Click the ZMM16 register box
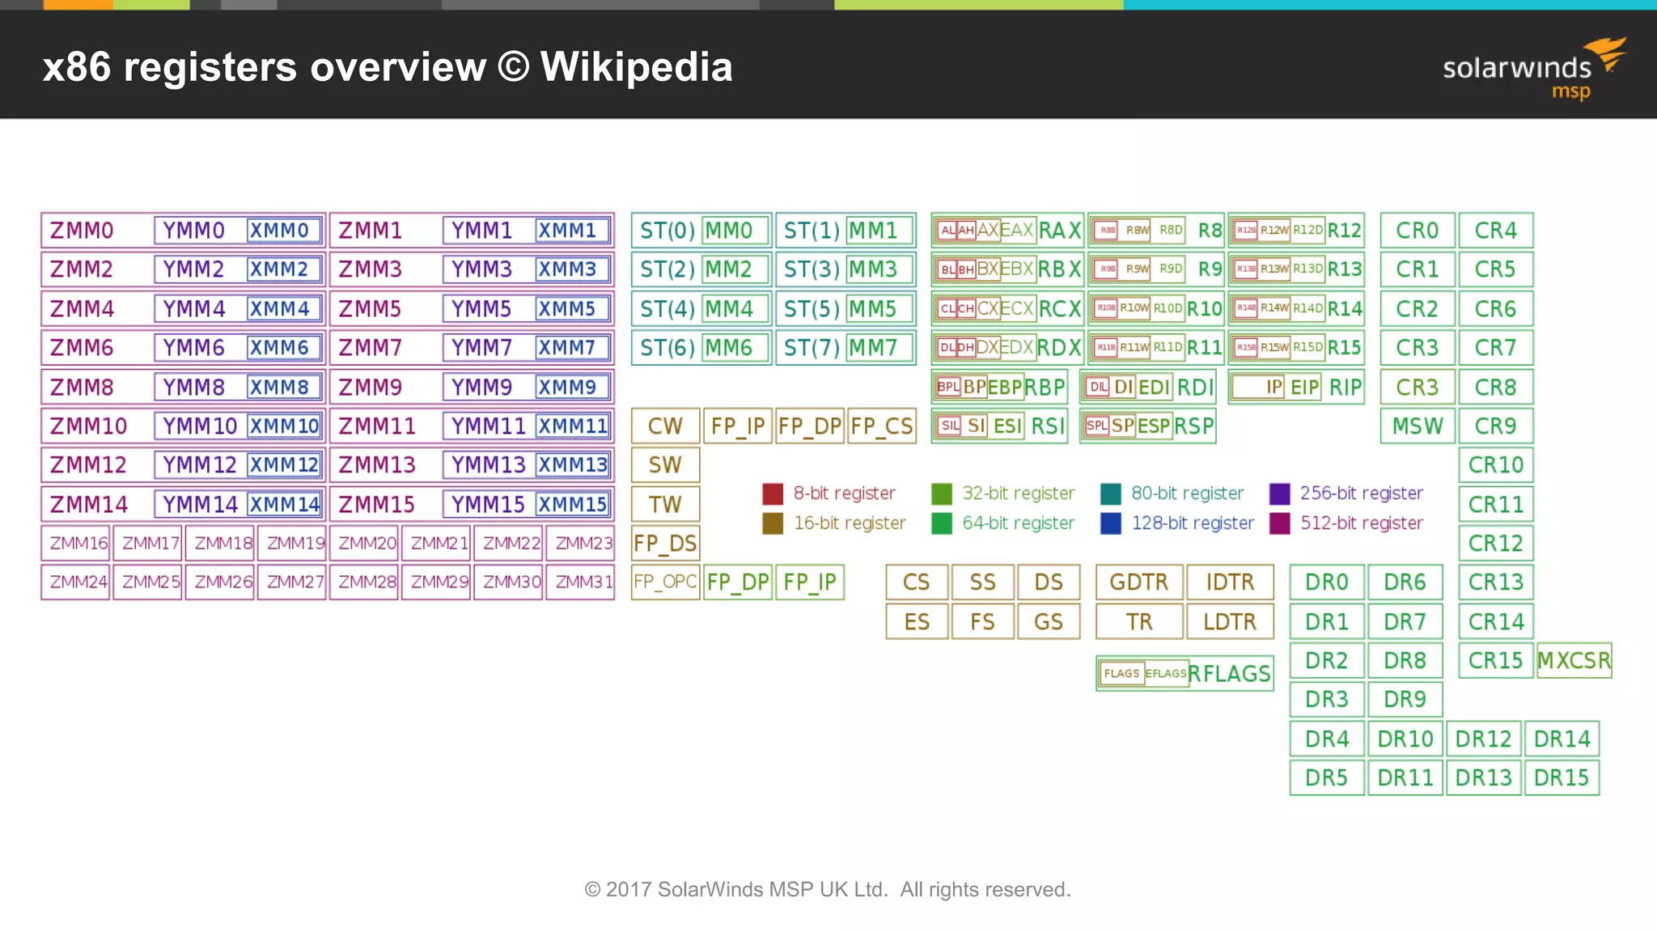Viewport: 1657px width, 932px height. pos(76,543)
